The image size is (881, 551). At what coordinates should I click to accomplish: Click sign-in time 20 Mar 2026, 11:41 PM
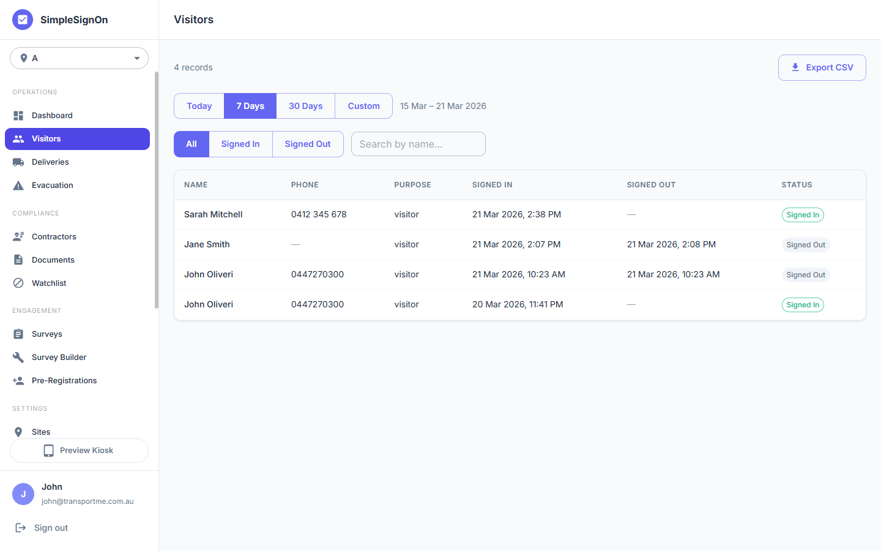pos(518,305)
